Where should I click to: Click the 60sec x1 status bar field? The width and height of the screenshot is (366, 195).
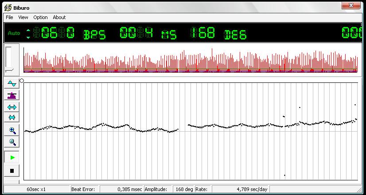click(36, 189)
